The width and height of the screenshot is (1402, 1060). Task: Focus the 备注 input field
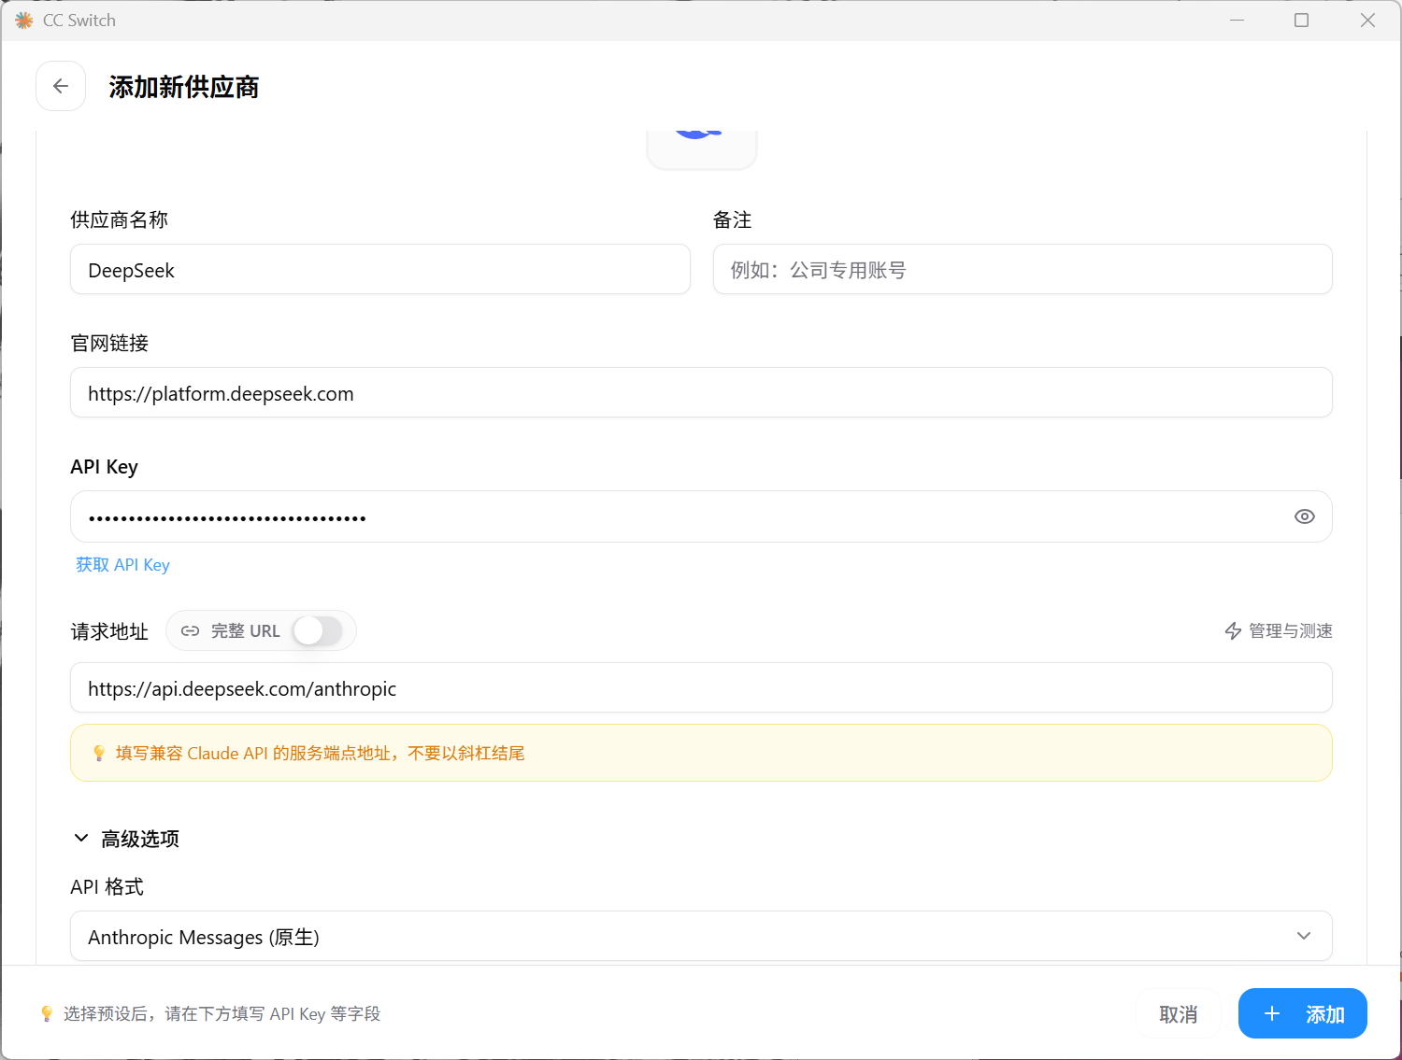[x=1023, y=269]
